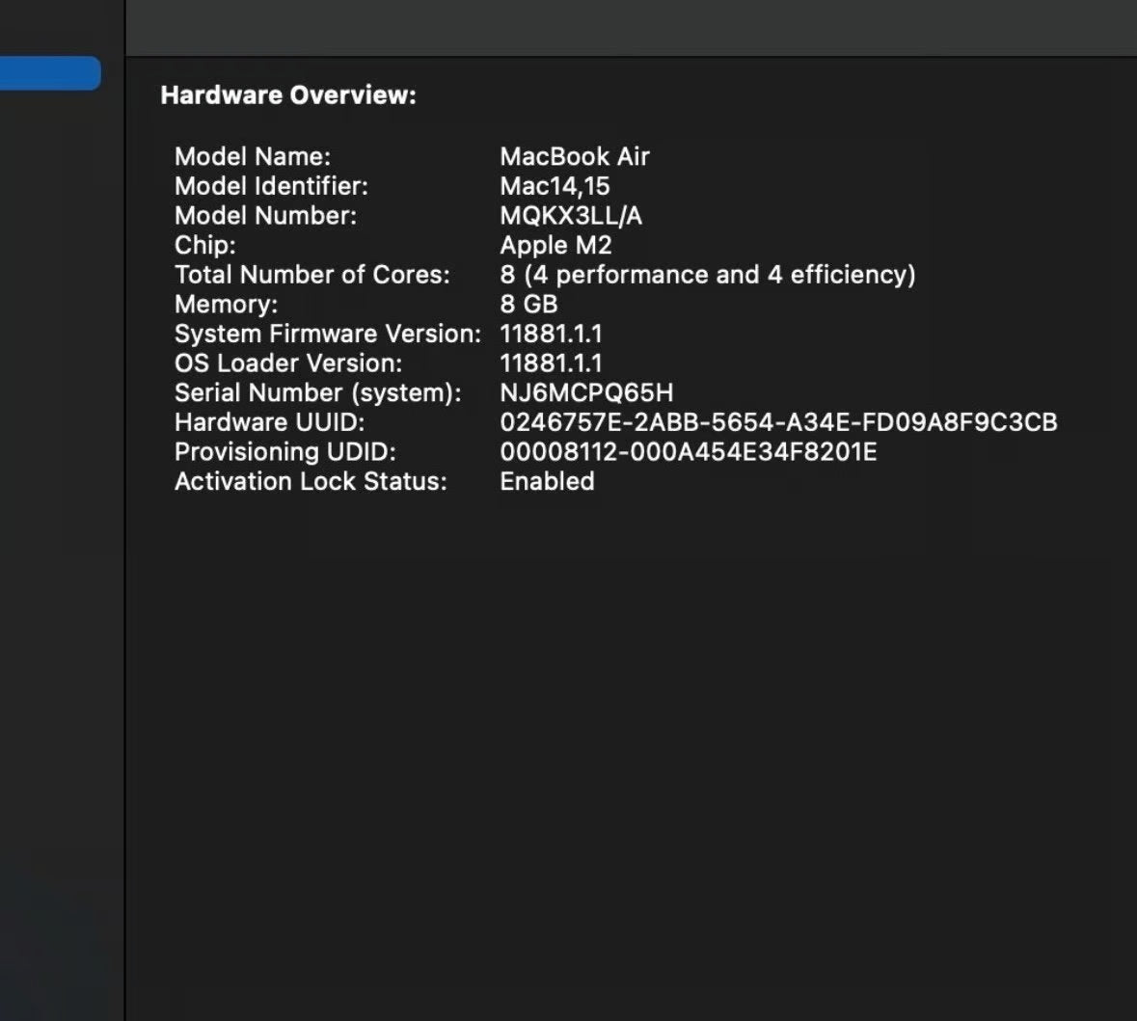Select the 8 GB memory value
The width and height of the screenshot is (1137, 1021).
(x=528, y=305)
